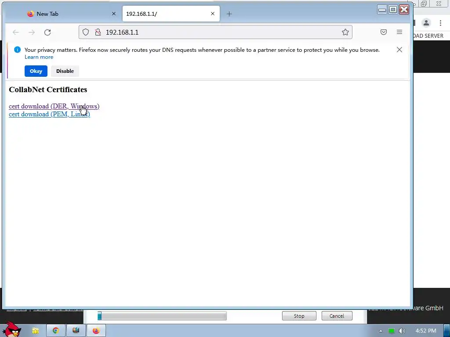Screen dimensions: 450x337
Task: Open the monitor app taskbar icon
Action: 76,331
